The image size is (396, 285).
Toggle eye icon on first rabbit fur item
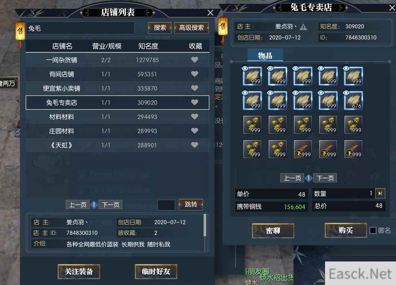[x=245, y=68]
